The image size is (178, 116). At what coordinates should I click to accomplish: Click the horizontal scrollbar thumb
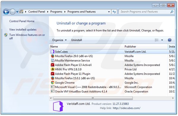(93, 98)
